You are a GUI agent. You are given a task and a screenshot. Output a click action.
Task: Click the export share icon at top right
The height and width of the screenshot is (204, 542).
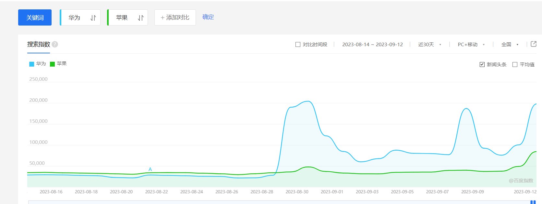tap(533, 44)
